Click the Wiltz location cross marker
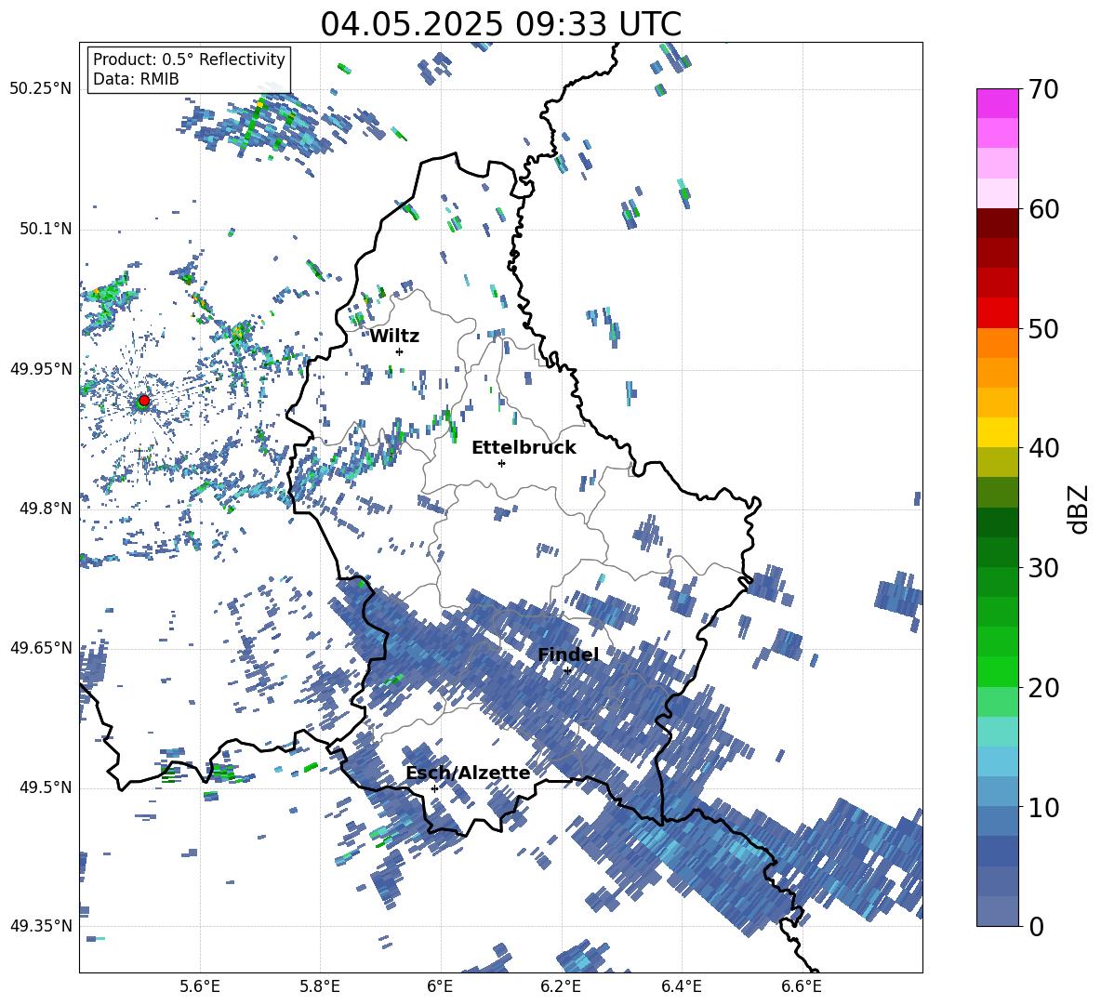Image resolution: width=1101 pixels, height=1005 pixels. pyautogui.click(x=400, y=351)
